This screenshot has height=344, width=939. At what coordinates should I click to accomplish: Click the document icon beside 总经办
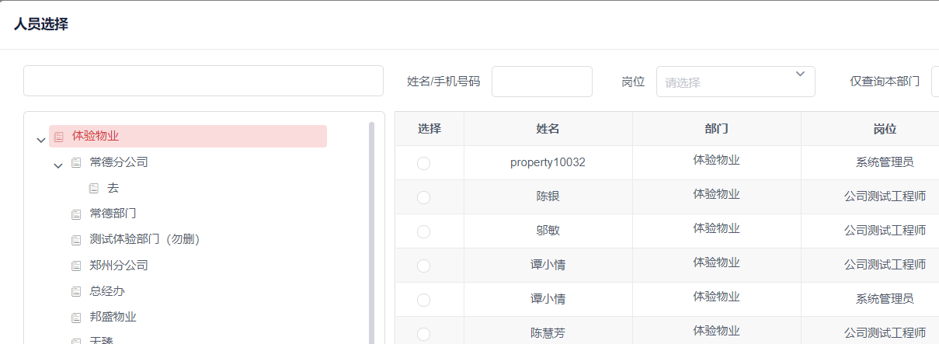76,292
